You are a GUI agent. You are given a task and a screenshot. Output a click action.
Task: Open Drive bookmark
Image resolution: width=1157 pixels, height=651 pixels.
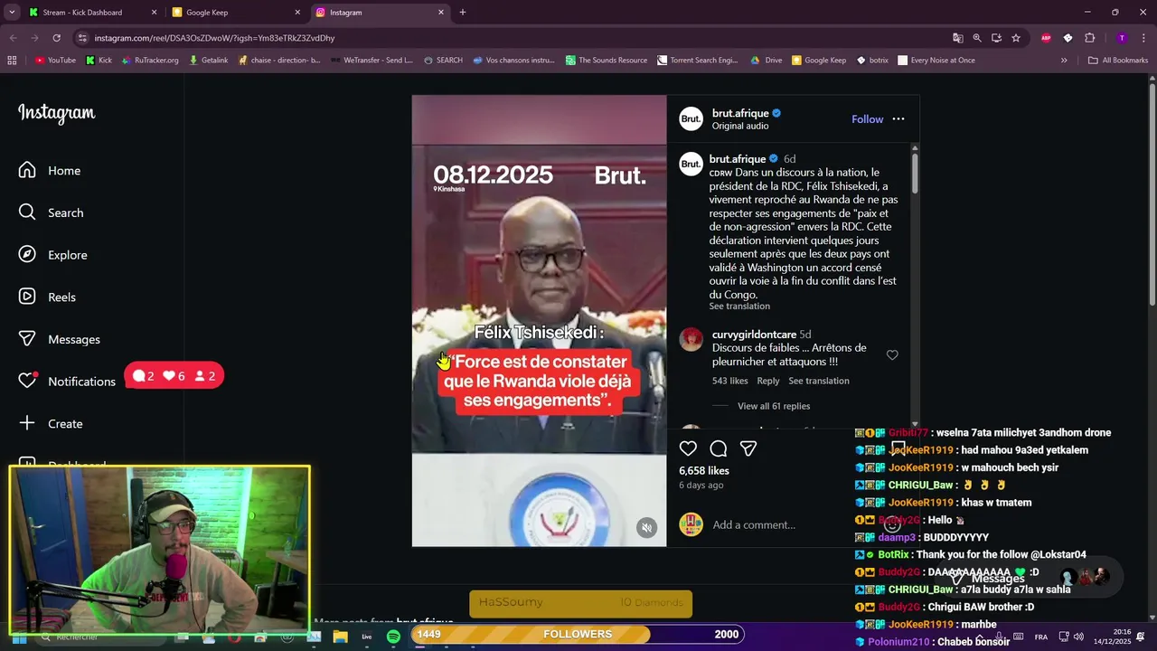[767, 61]
